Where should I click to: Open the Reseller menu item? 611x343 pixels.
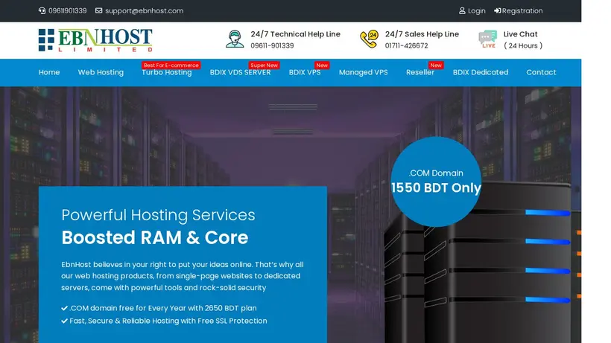point(420,72)
